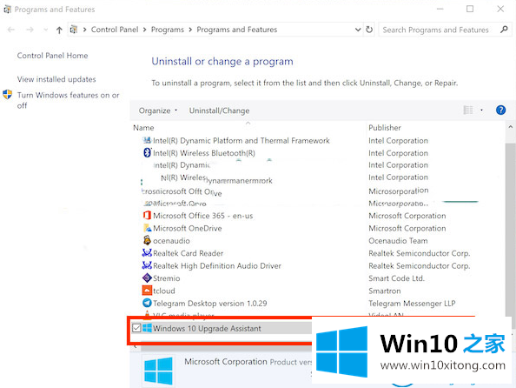The width and height of the screenshot is (516, 388).
Task: Select the ocenaudio program
Action: click(171, 241)
